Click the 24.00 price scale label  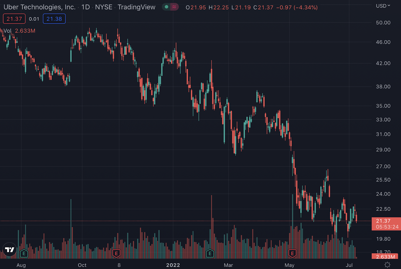pos(383,194)
